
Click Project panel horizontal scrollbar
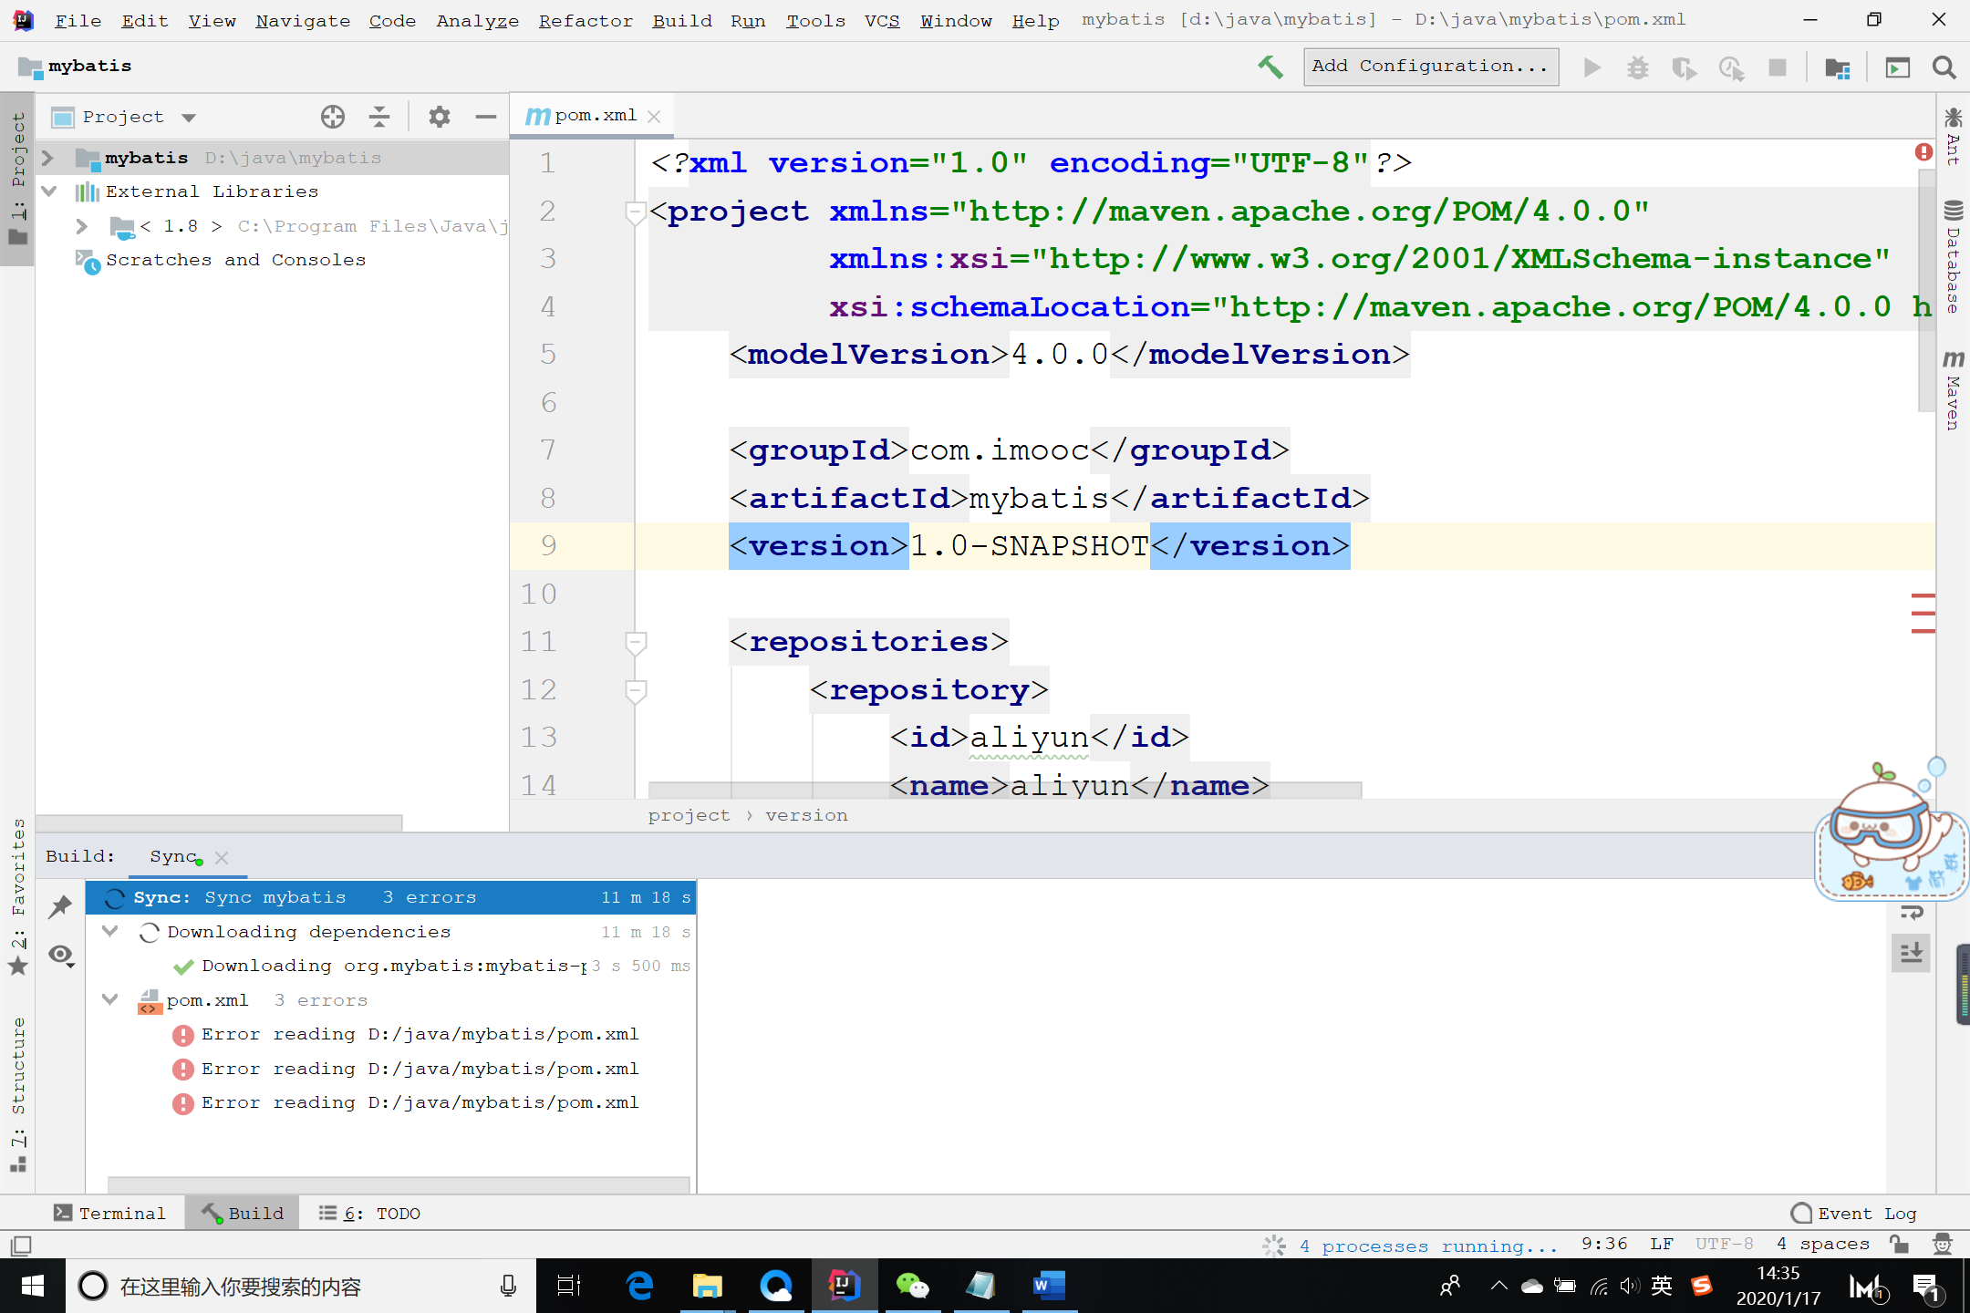(219, 822)
